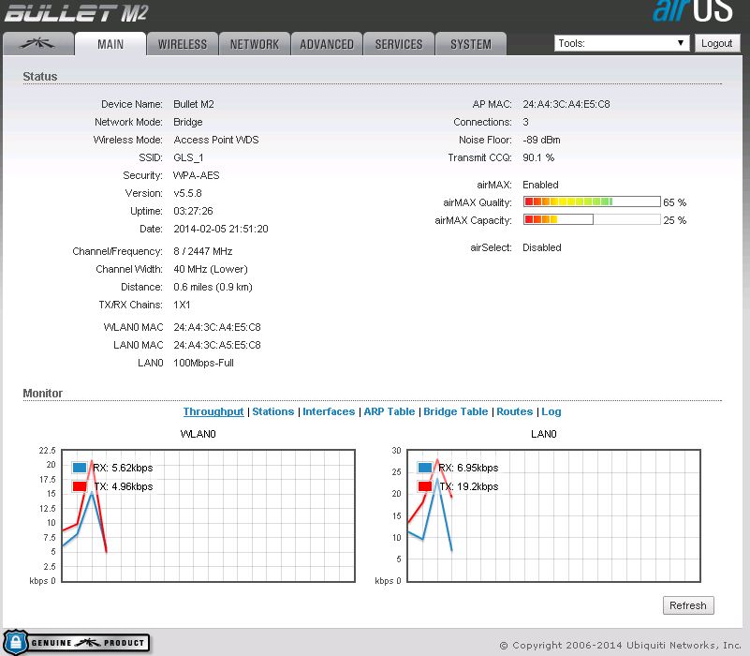Click the Genuine Product badge icon

[77, 643]
